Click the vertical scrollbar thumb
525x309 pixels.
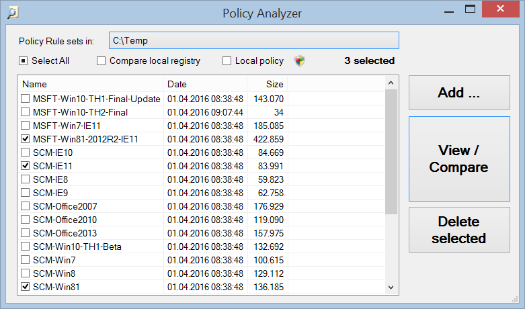pyautogui.click(x=391, y=152)
